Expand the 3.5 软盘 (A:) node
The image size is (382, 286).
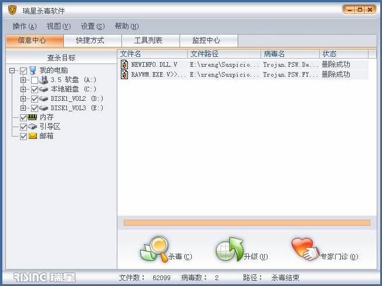click(x=23, y=80)
